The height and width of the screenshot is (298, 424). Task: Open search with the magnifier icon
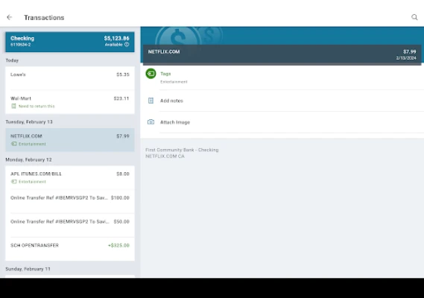pyautogui.click(x=414, y=17)
